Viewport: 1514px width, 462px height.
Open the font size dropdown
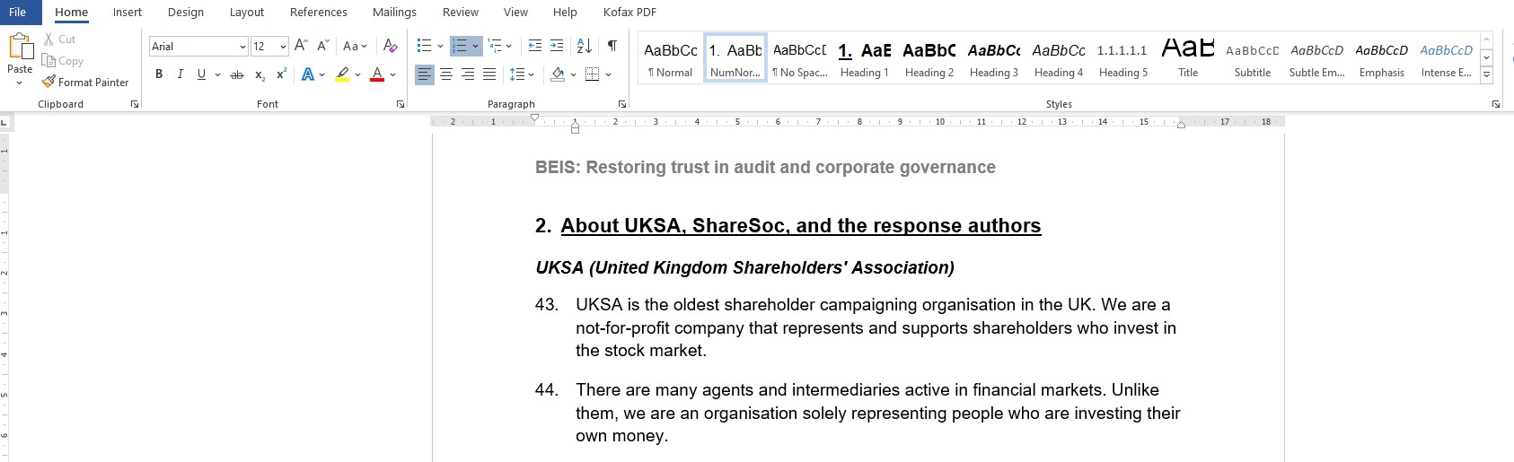click(283, 47)
